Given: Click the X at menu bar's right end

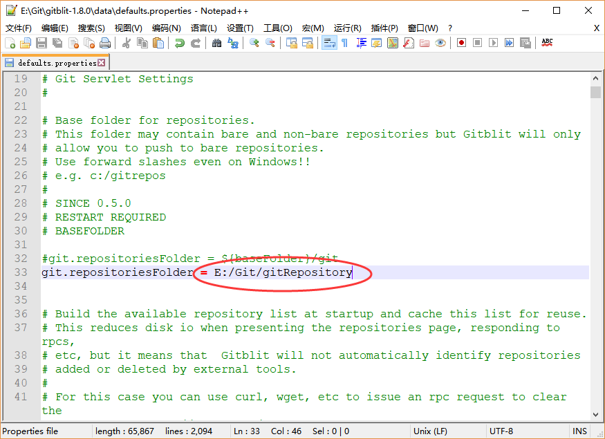Looking at the screenshot, I should coord(597,28).
